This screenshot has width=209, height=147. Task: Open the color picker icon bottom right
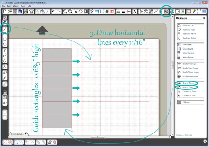pyautogui.click(x=205, y=141)
